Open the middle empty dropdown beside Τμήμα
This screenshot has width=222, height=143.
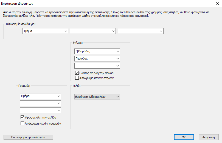click(x=93, y=31)
